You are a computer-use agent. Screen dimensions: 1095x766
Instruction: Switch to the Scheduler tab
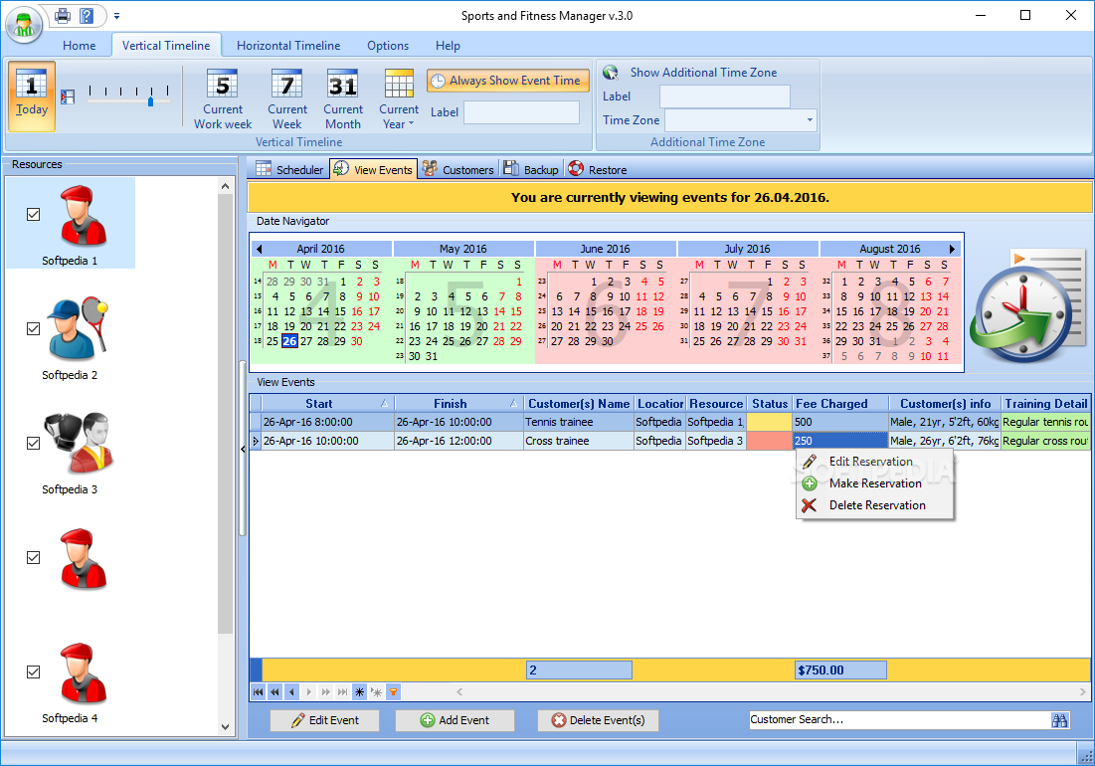(289, 170)
